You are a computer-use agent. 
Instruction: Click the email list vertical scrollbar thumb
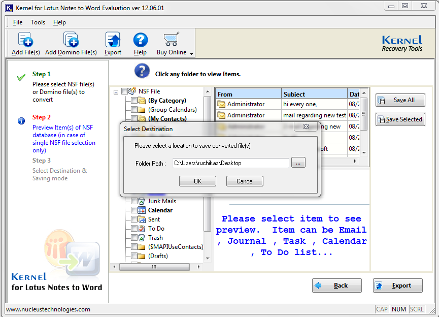(364, 114)
